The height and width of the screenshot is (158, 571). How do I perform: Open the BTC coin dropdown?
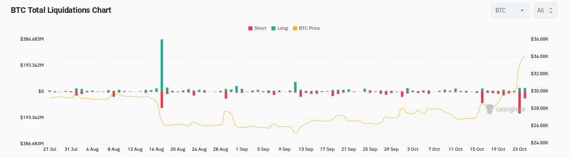(510, 10)
